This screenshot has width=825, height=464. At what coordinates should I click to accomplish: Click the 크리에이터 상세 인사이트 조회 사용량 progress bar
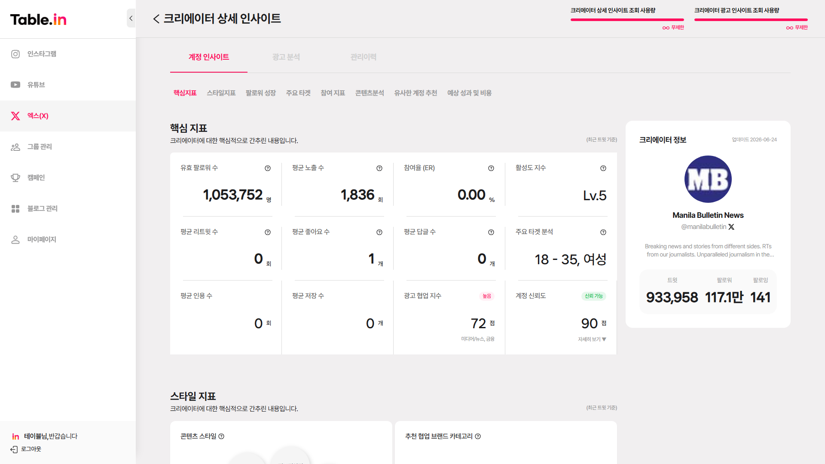(x=627, y=20)
